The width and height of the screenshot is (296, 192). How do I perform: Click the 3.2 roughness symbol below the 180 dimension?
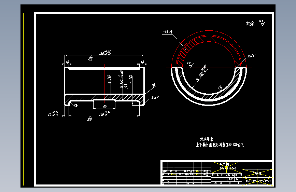tap(90, 58)
